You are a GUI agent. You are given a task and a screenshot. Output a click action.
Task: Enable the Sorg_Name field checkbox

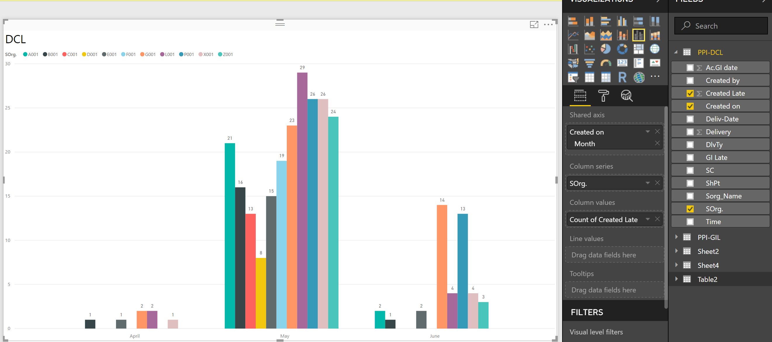pos(690,196)
